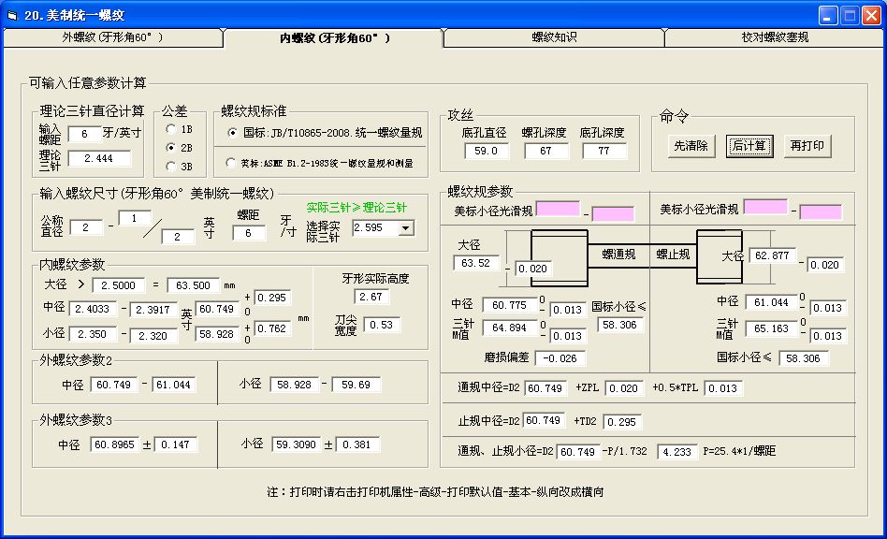Screen dimensions: 887x539
Task: Click the 螺通规 中径 field 60.775
Action: click(509, 305)
